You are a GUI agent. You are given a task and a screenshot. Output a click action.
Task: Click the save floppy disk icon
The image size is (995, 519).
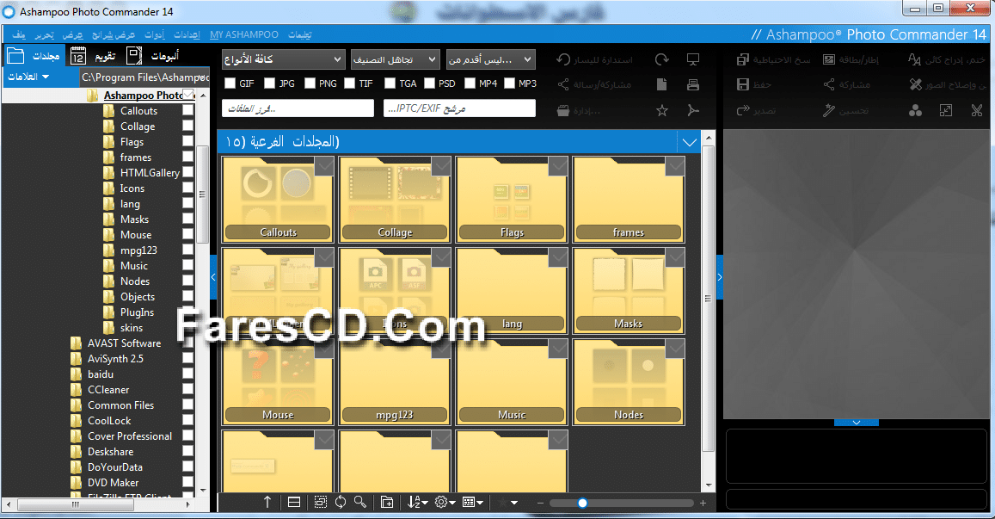pyautogui.click(x=743, y=83)
